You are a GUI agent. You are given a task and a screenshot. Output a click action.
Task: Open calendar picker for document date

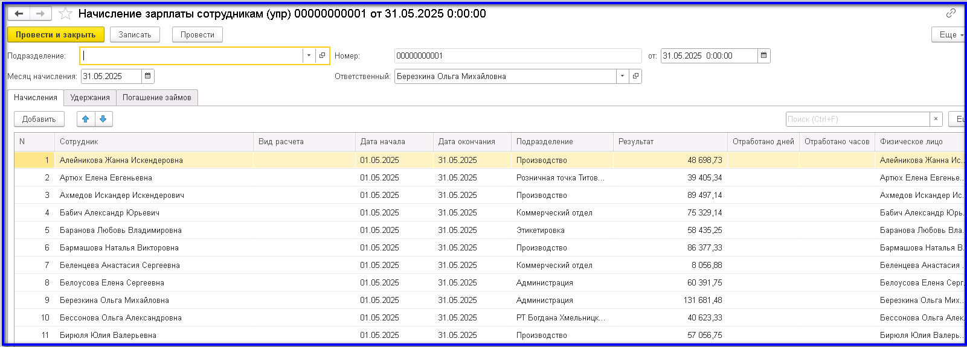coord(764,56)
